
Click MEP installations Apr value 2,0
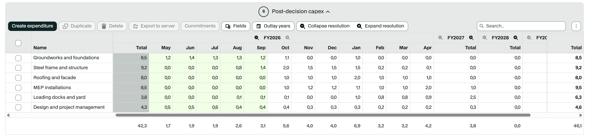coord(428,87)
